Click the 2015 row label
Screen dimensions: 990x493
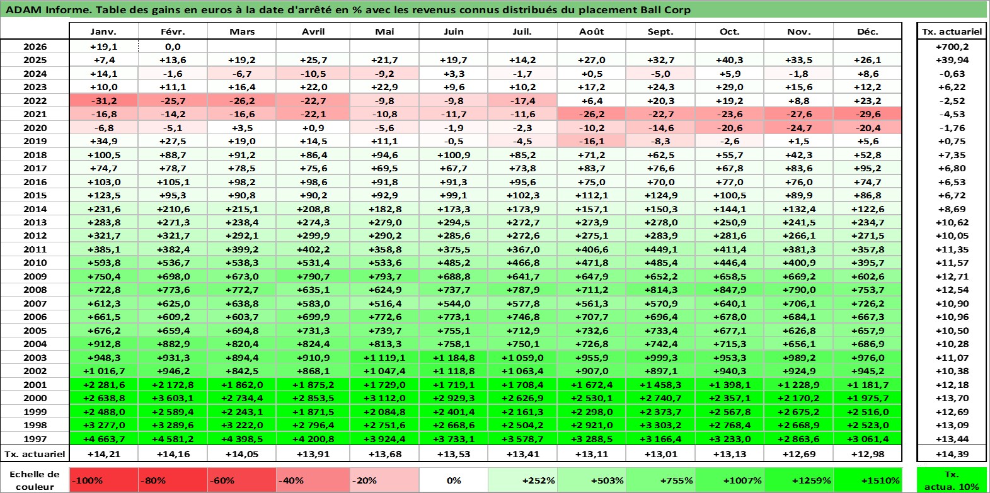click(x=35, y=195)
